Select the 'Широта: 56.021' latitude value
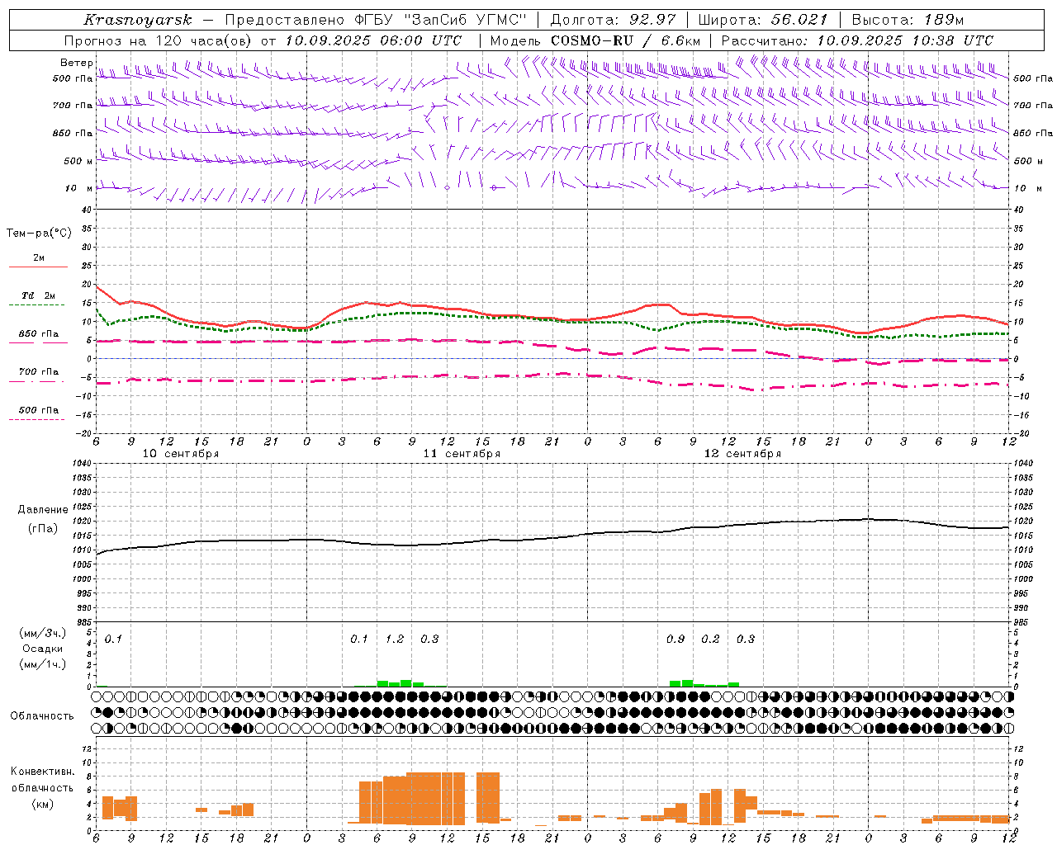Screen dimensions: 1057x845 [762, 20]
